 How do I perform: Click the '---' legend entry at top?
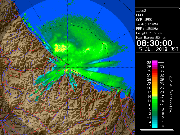point(161,63)
